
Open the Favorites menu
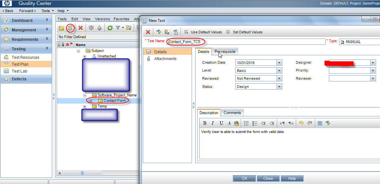point(122,19)
